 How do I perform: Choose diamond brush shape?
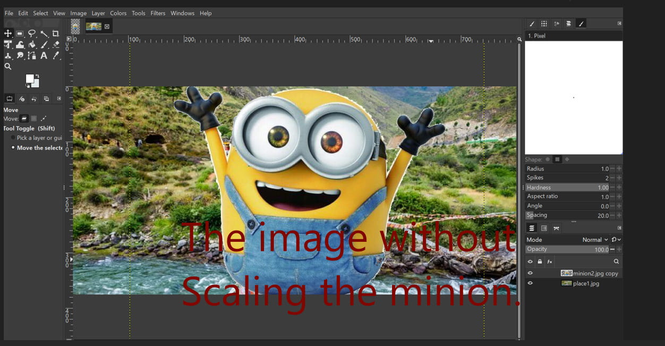(567, 159)
